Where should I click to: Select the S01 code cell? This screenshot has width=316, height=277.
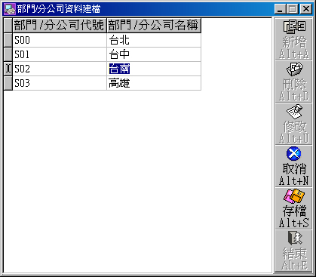60,54
